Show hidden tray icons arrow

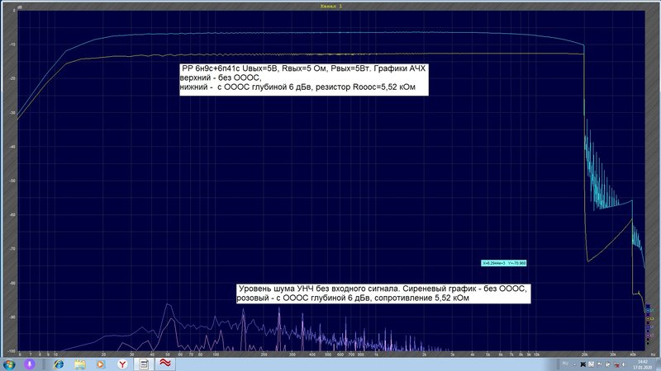(x=574, y=364)
